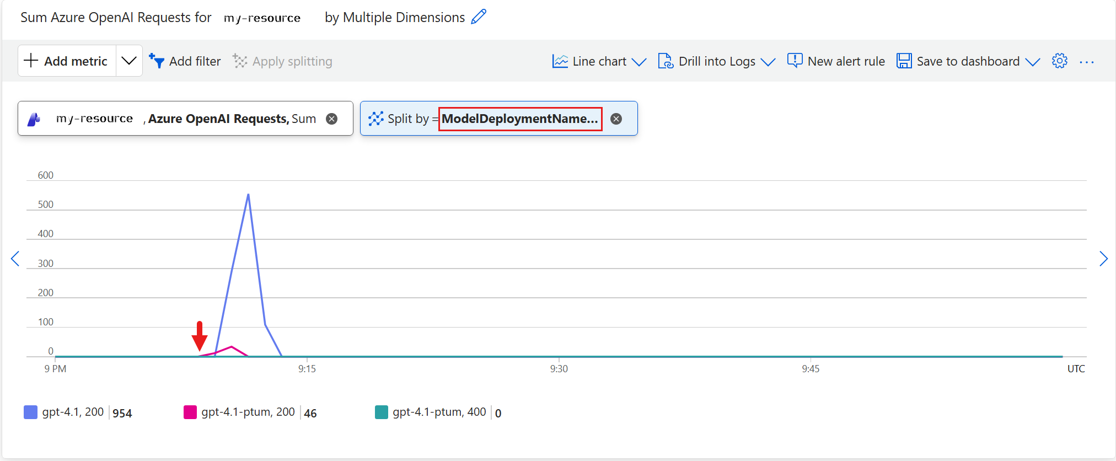Click the Apply splitting icon
1116x461 pixels.
(240, 61)
